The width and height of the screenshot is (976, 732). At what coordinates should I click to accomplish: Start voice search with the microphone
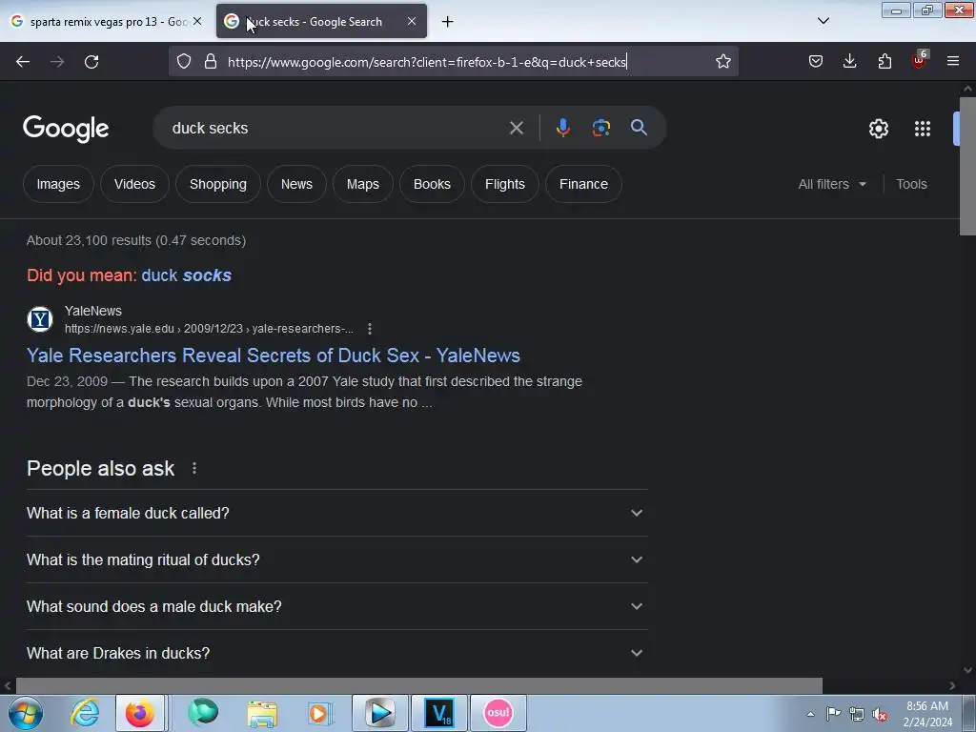point(562,128)
